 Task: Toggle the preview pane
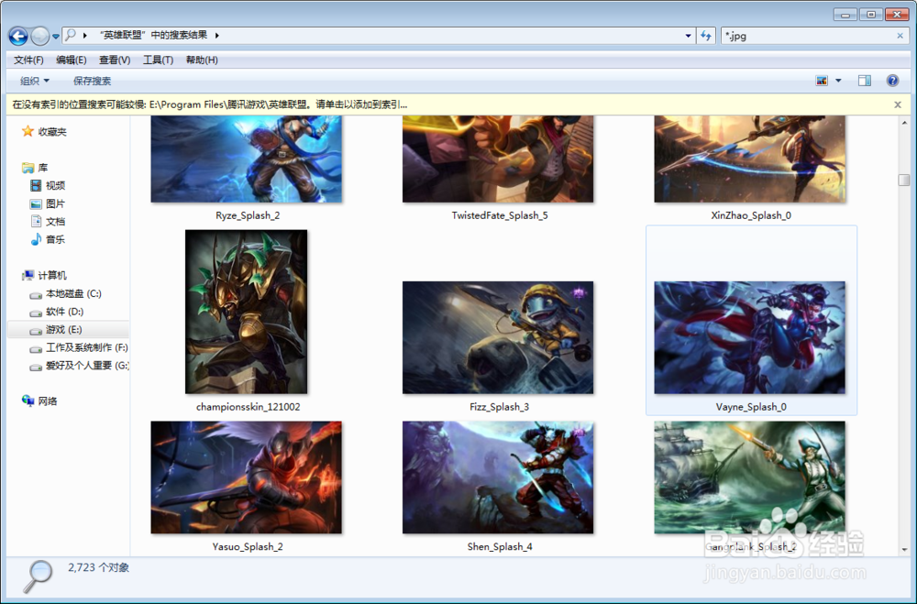865,81
